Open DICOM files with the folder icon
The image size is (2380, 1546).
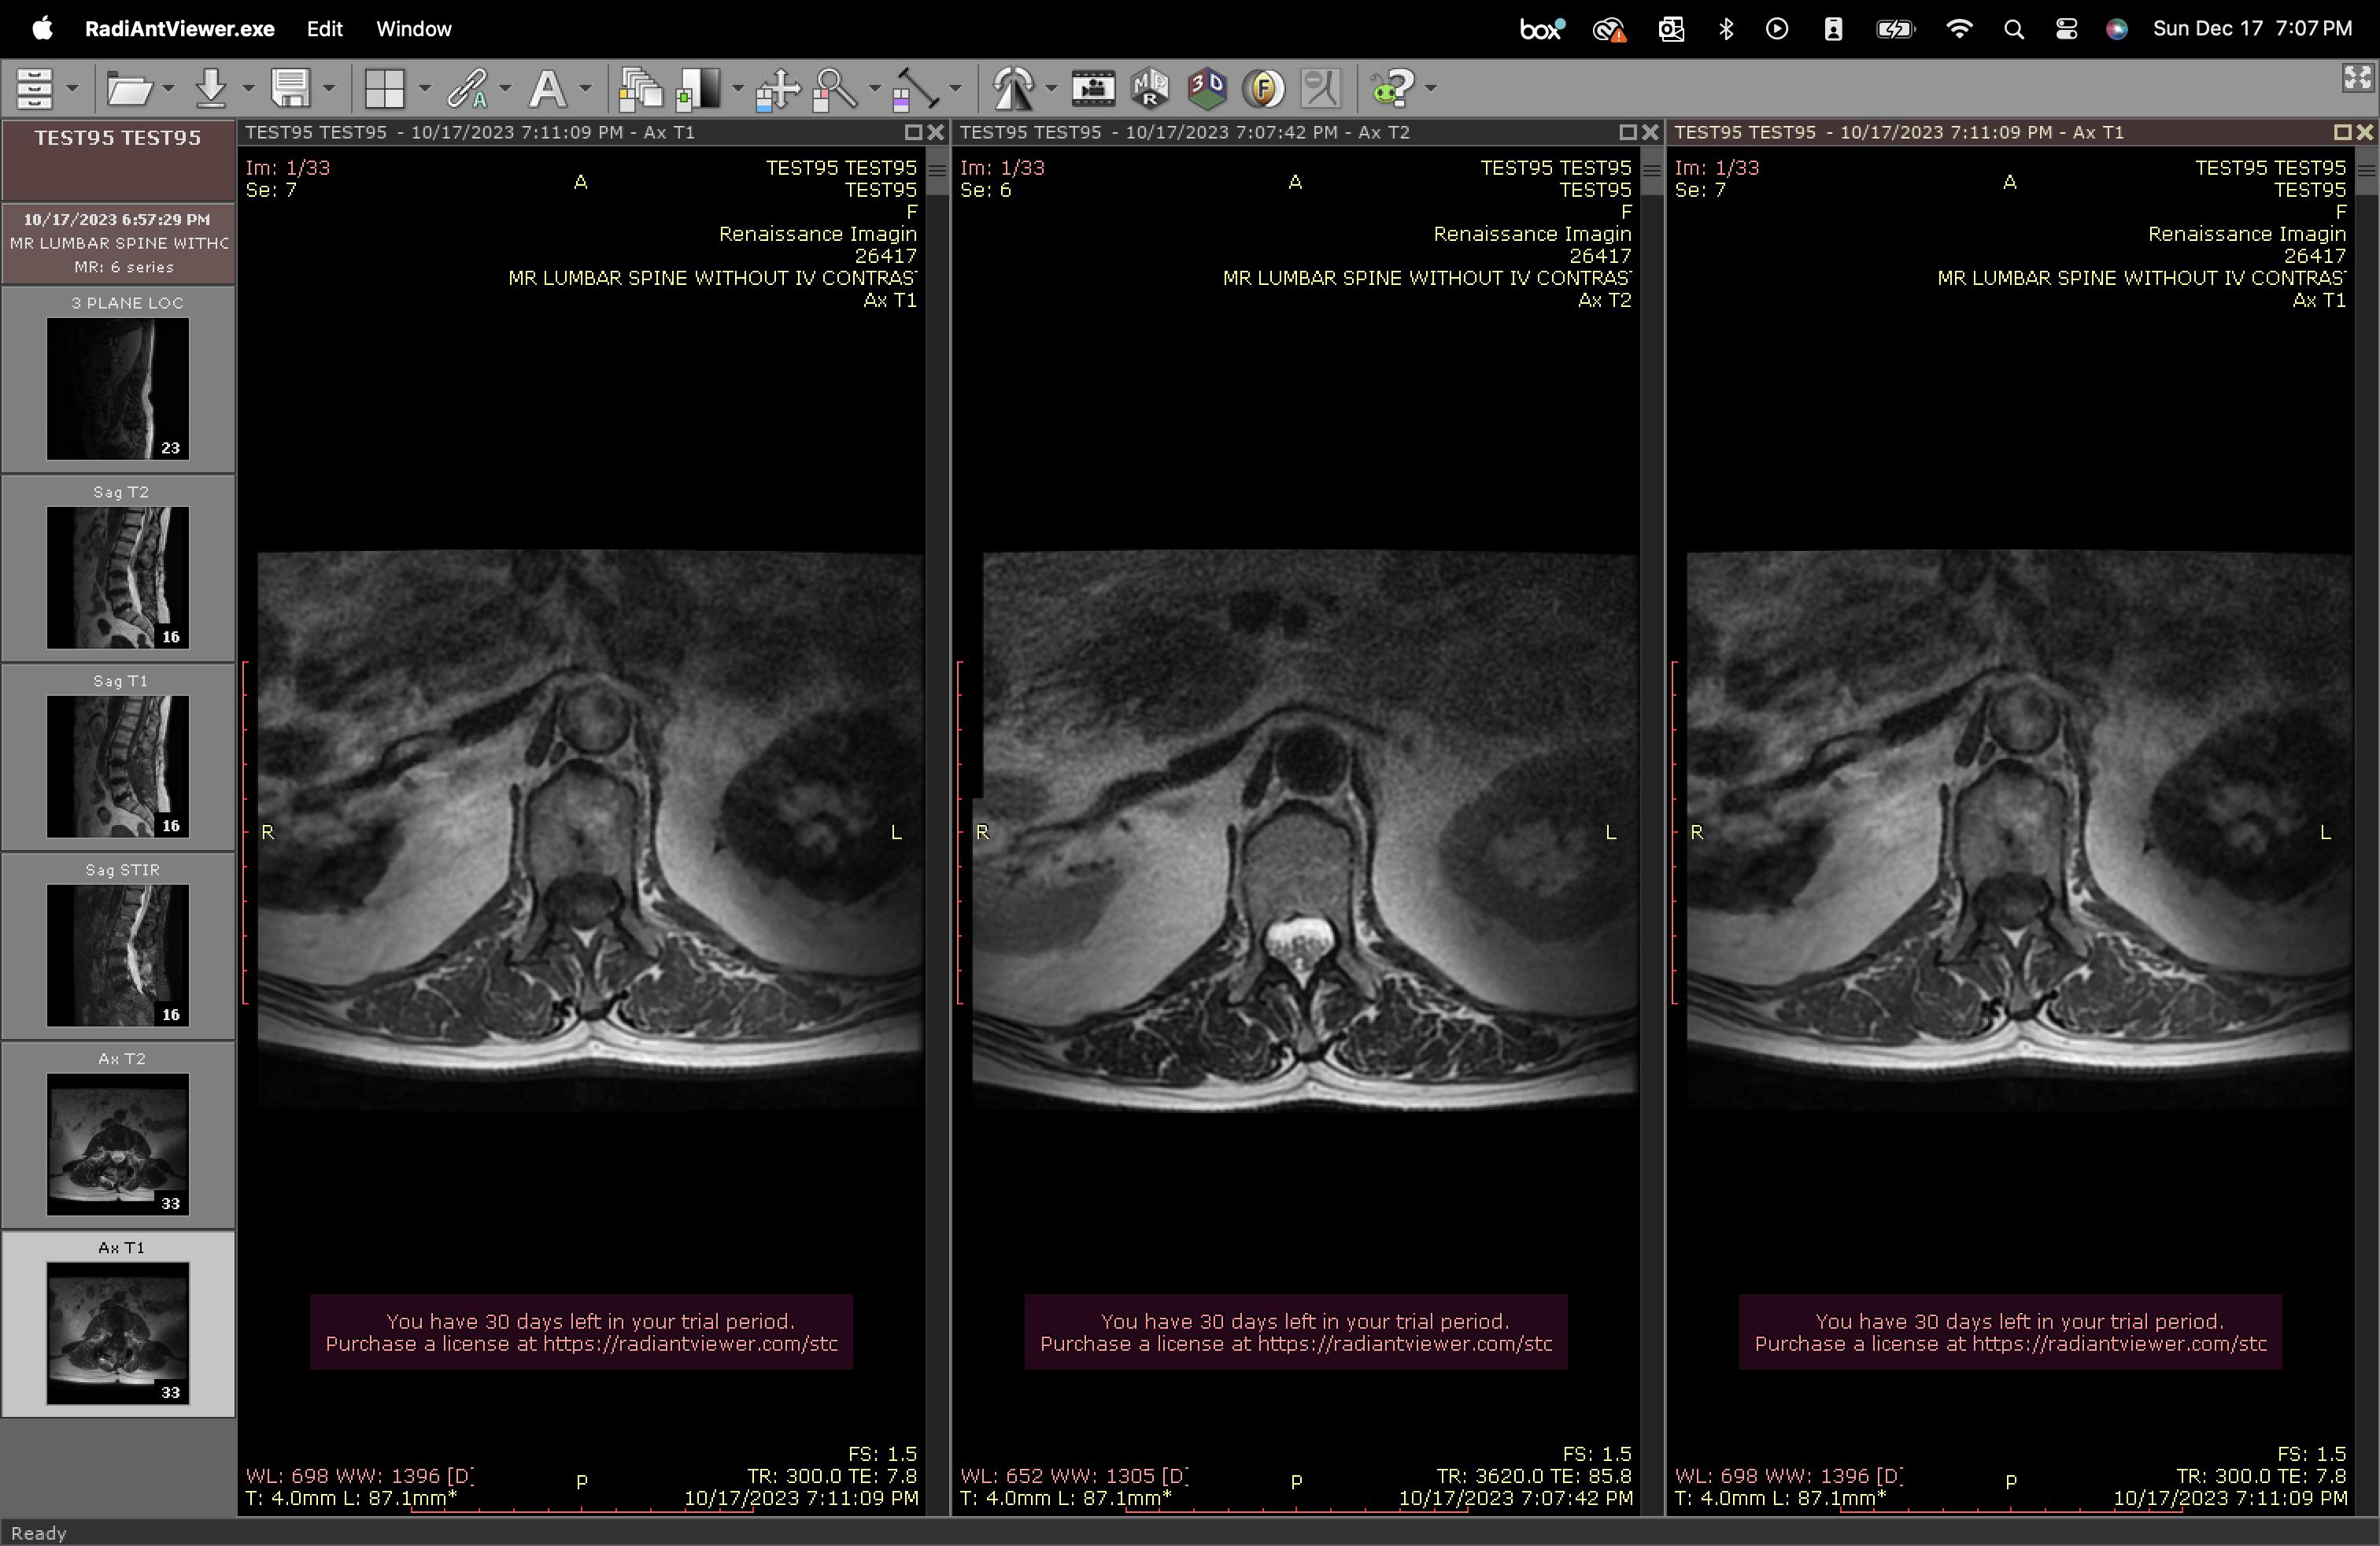(129, 89)
